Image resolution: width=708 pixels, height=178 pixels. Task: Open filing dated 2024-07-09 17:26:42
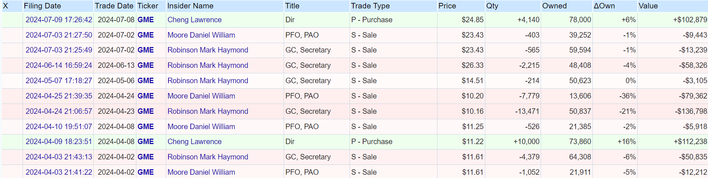click(59, 20)
